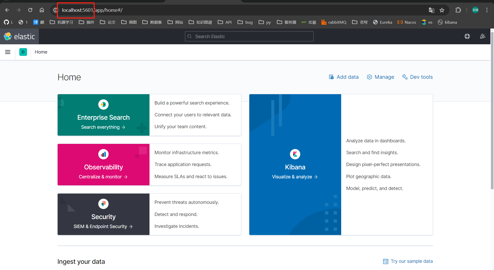
Task: Click the Add data link
Action: click(343, 77)
